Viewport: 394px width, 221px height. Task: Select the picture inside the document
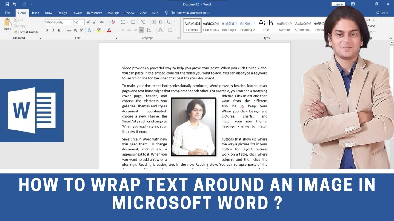(193, 126)
